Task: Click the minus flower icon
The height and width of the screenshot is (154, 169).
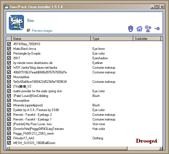Action: (157, 29)
